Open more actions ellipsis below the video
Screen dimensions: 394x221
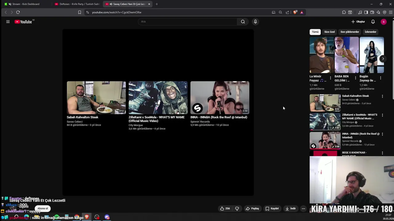pos(303,208)
